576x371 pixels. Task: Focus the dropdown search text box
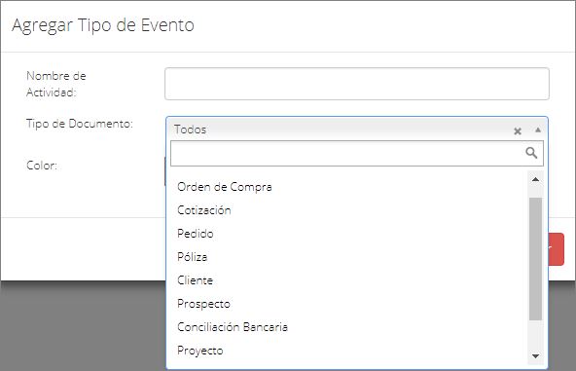[356, 153]
